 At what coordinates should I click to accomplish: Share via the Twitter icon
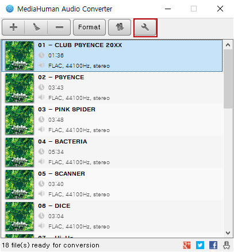(x=200, y=245)
